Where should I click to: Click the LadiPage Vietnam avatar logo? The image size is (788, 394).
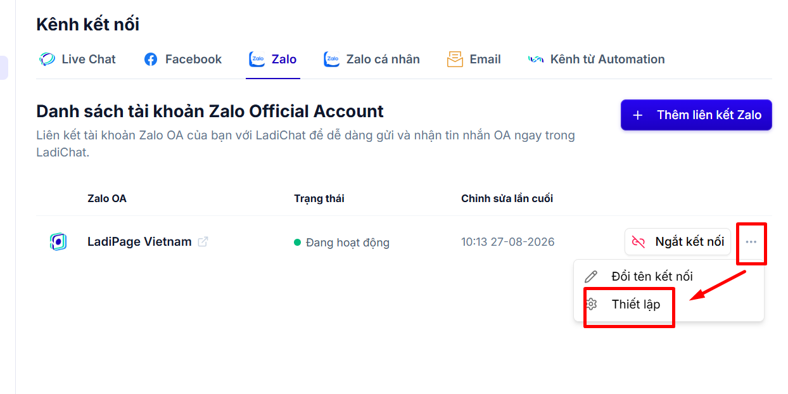pyautogui.click(x=58, y=242)
